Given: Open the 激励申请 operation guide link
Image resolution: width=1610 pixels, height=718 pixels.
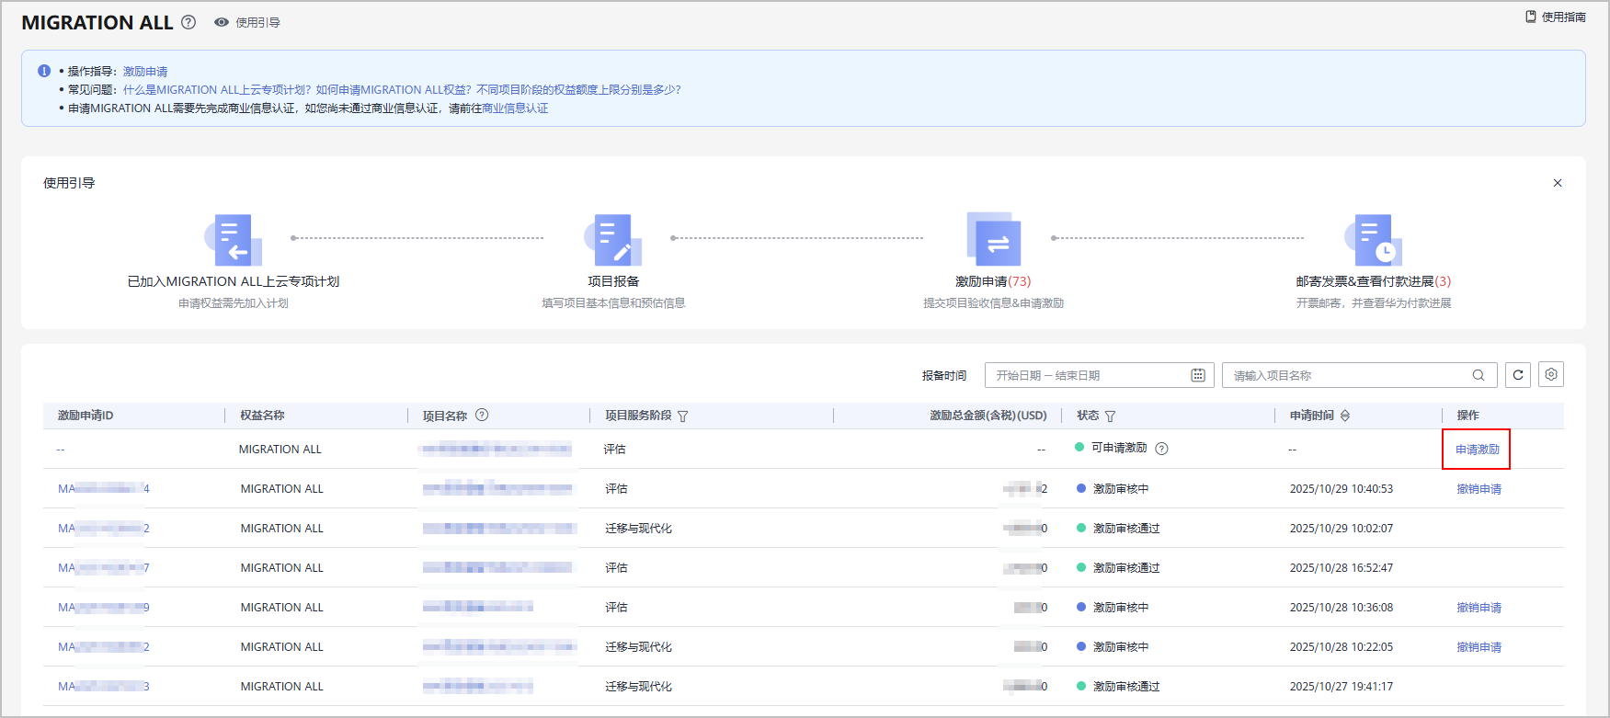Looking at the screenshot, I should coord(145,72).
